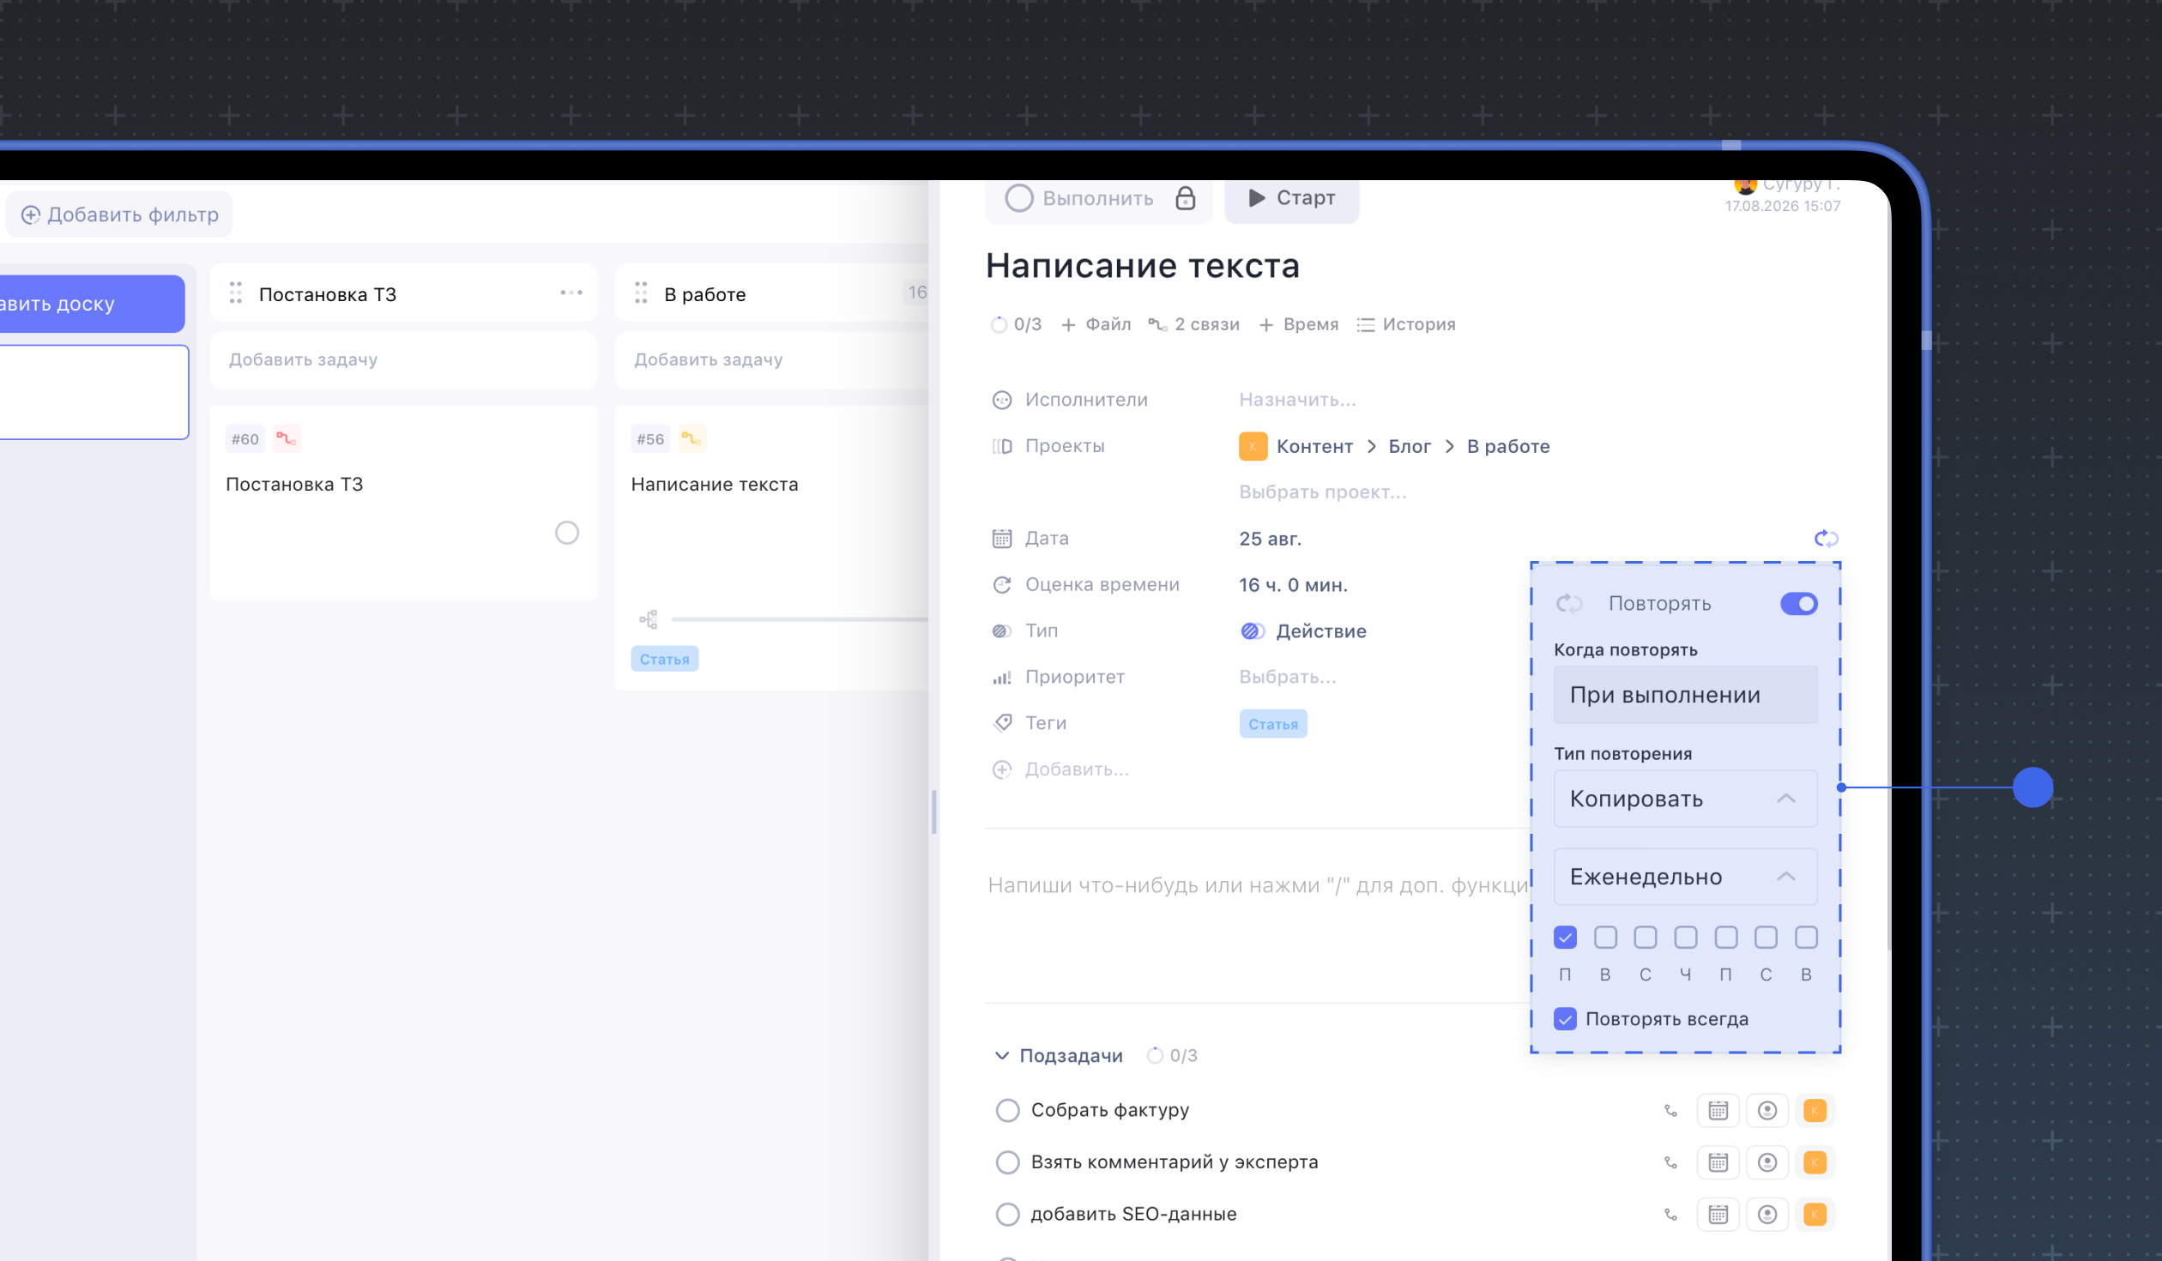Image resolution: width=2162 pixels, height=1261 pixels.
Task: Click the Старт play button
Action: [x=1291, y=198]
